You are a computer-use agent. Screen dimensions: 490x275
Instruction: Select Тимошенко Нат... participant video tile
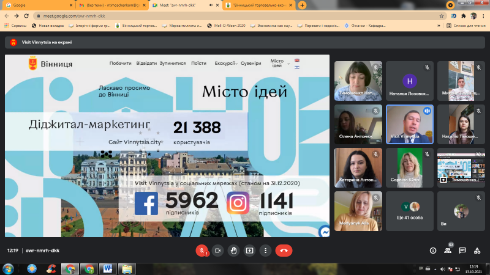358,81
